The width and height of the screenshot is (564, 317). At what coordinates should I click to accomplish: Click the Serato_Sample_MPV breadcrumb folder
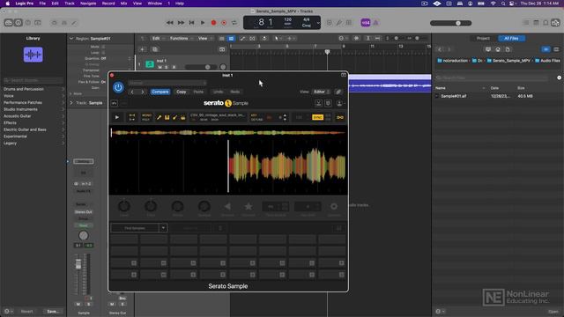(508, 61)
